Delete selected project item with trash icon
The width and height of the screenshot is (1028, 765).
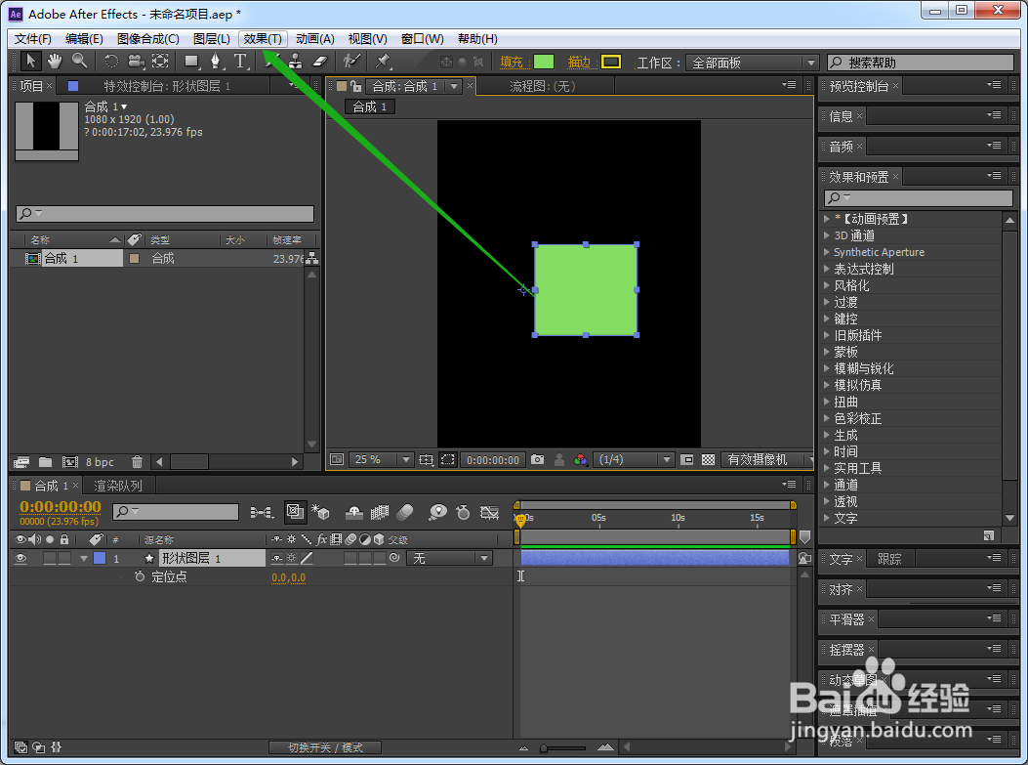[137, 462]
